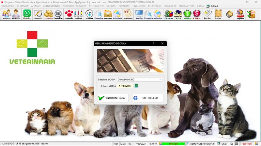The image size is (261, 146).
Task: Open the FINANCEIRO menu
Action: point(139,6)
